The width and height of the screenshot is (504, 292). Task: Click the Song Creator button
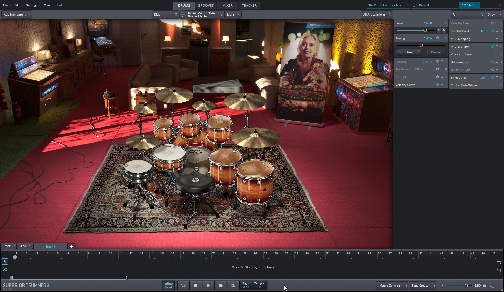tap(422, 286)
